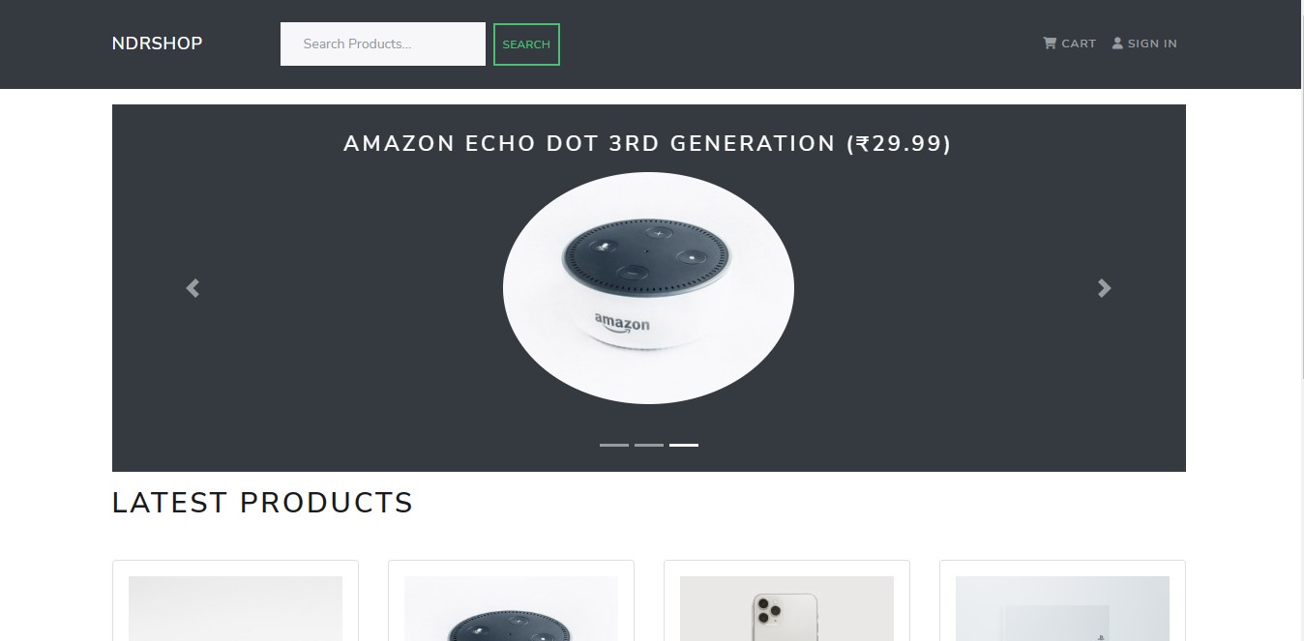Open the white iPhone product card thumbnail
The height and width of the screenshot is (641, 1304).
pyautogui.click(x=786, y=608)
